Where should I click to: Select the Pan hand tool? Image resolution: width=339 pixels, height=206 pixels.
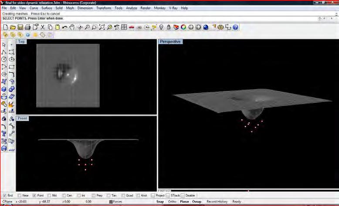[x=72, y=27]
